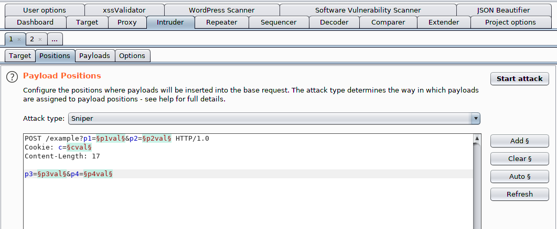Open a new attack tab with ellipsis

point(55,39)
